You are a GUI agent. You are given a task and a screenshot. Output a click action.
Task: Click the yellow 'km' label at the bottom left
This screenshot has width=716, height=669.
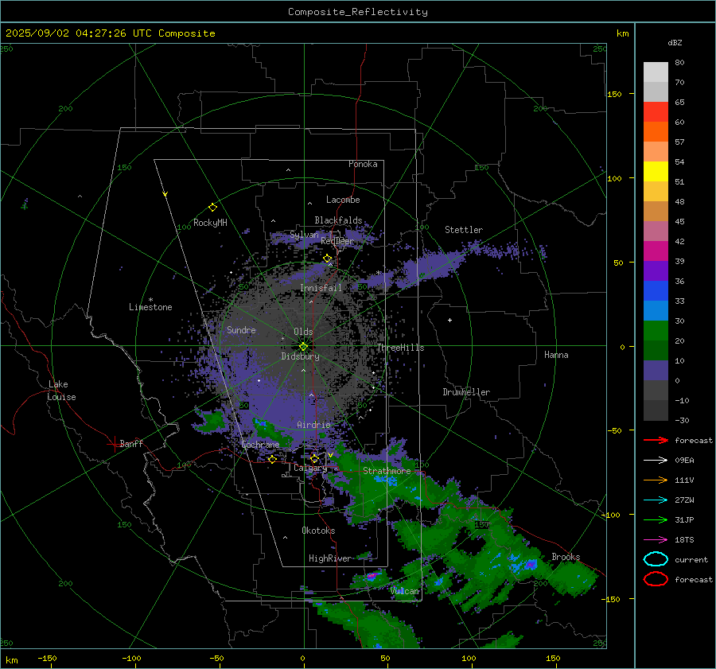(11, 660)
